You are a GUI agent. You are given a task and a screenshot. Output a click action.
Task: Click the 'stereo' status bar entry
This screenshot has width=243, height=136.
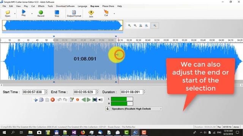[236, 127]
